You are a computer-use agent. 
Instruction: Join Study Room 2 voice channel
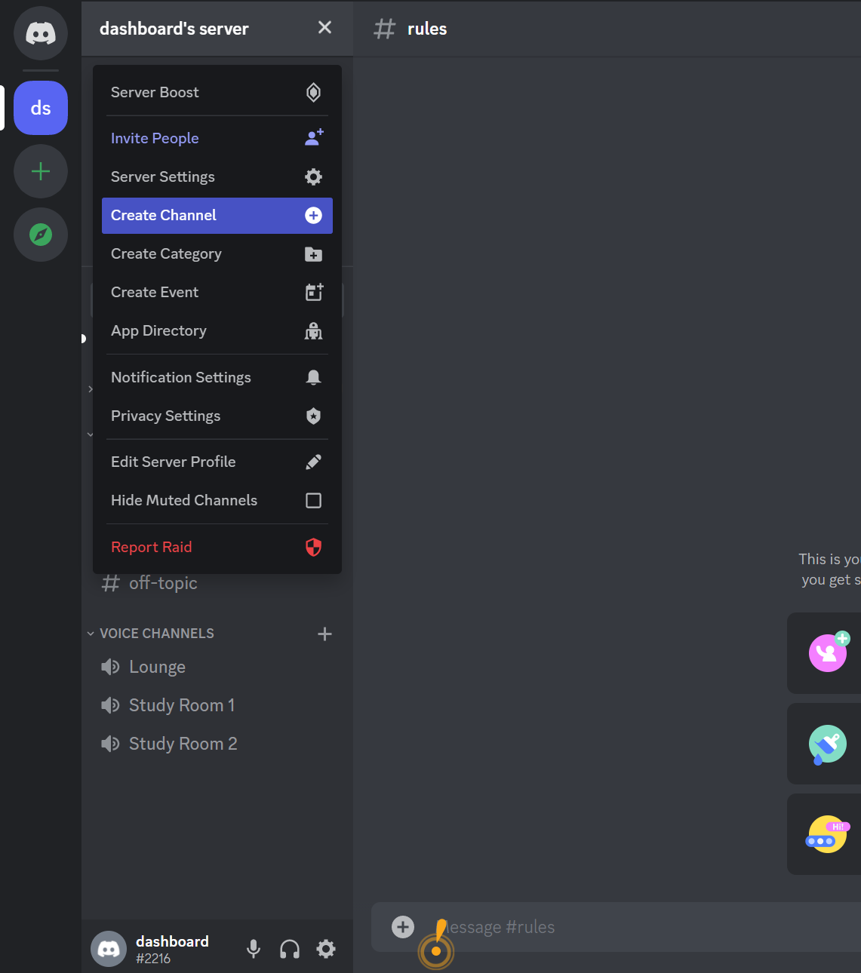point(217,744)
